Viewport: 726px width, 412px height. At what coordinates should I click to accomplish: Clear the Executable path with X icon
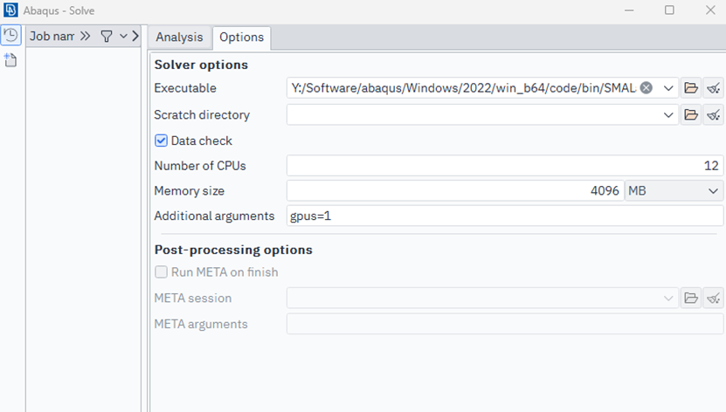click(x=646, y=88)
